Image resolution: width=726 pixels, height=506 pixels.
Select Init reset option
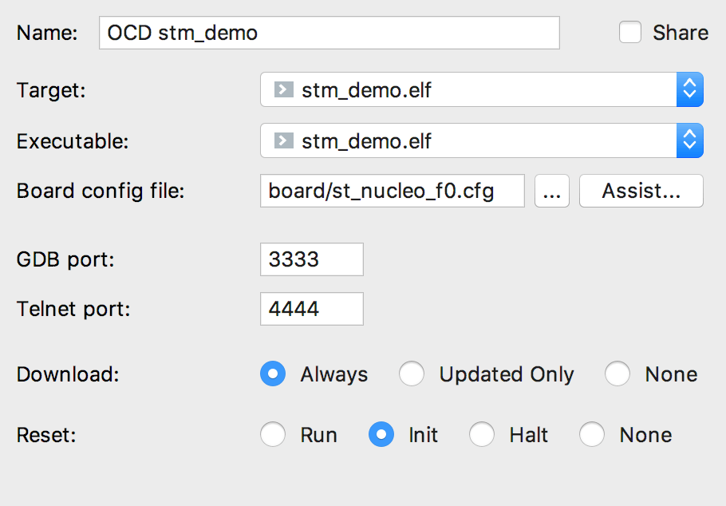(x=381, y=435)
